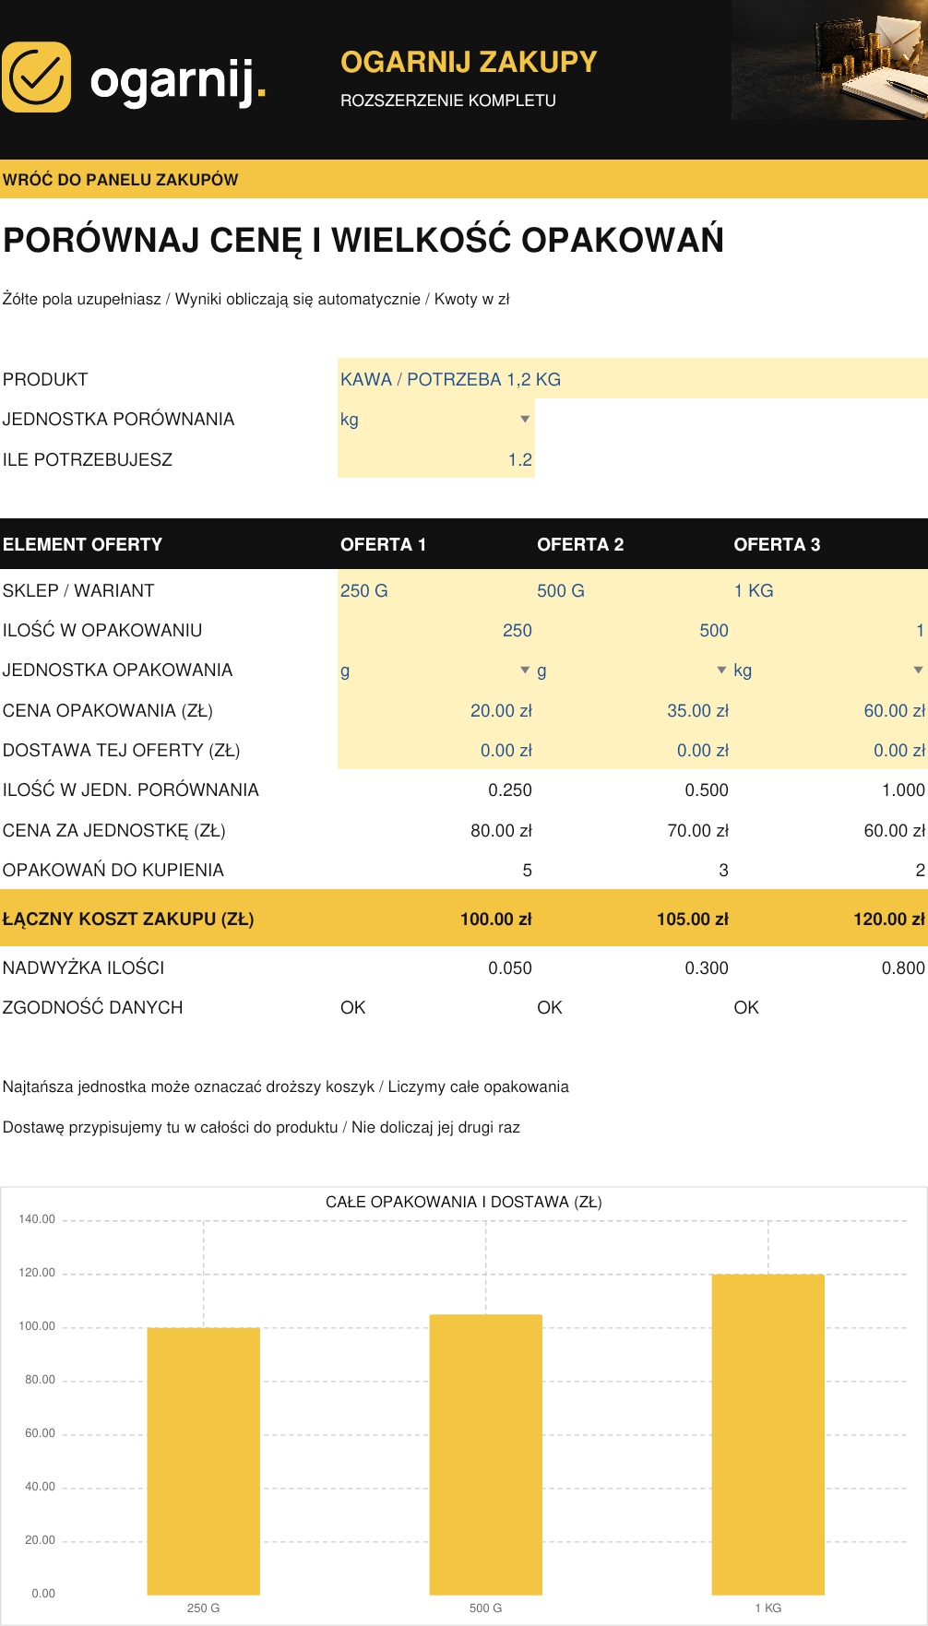Select the Oferta 1 price 20.00 zł cell
This screenshot has width=928, height=1626.
(x=436, y=710)
